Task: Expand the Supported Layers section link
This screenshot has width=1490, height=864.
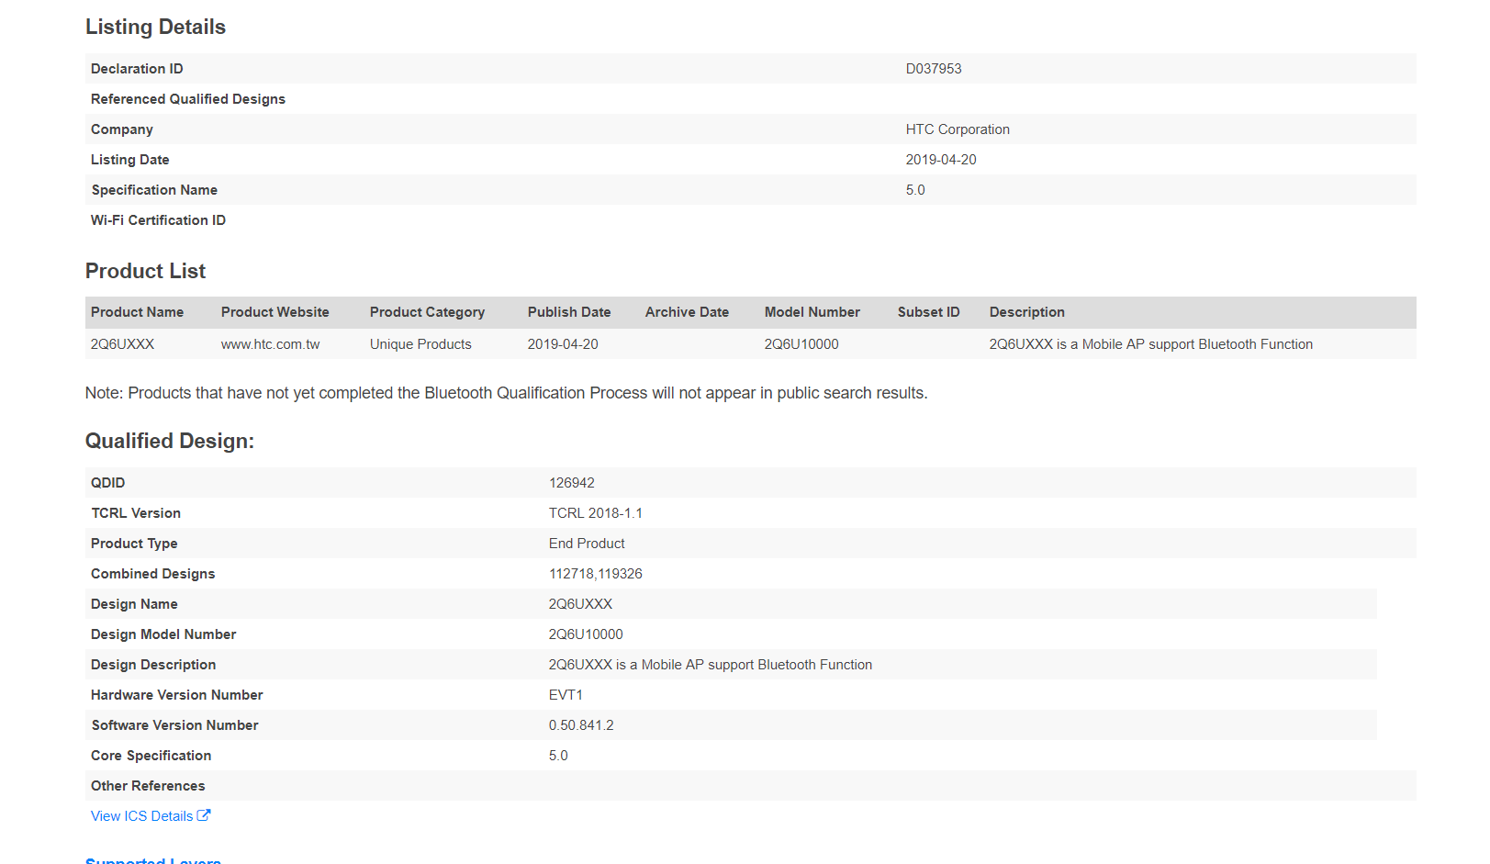Action: [152, 860]
